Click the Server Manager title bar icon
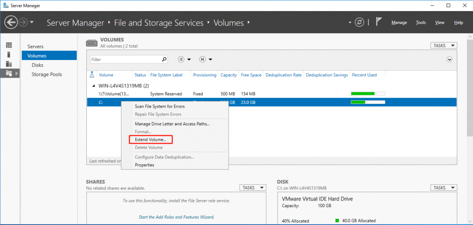 tap(6, 6)
